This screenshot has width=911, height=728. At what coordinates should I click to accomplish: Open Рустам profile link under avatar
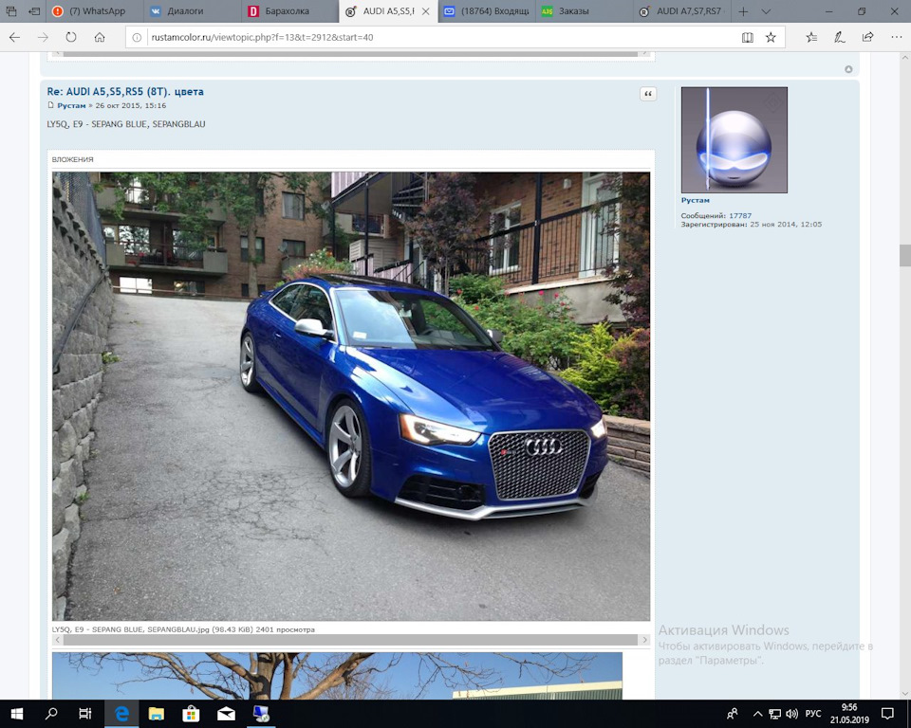point(695,200)
